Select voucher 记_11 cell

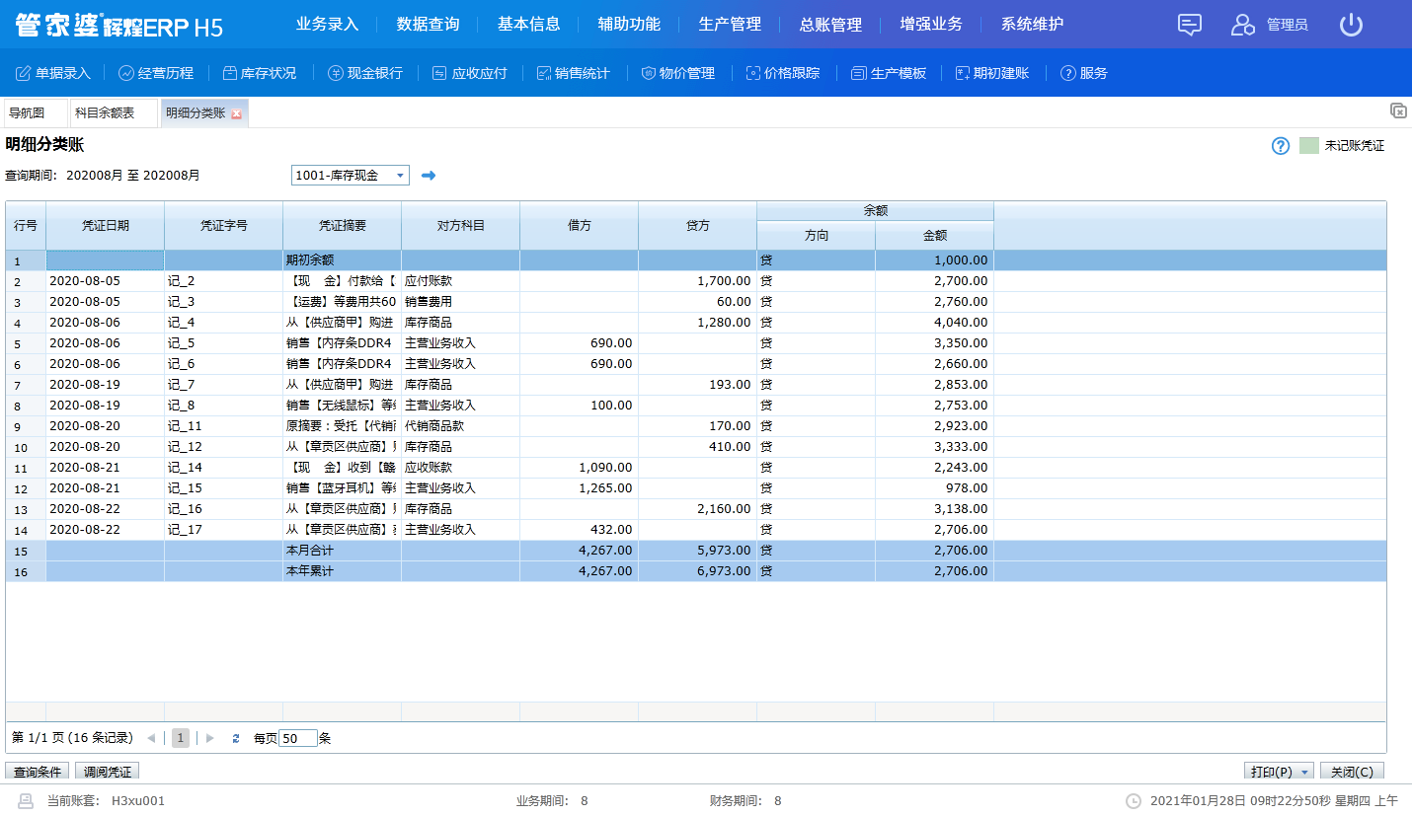pyautogui.click(x=224, y=426)
